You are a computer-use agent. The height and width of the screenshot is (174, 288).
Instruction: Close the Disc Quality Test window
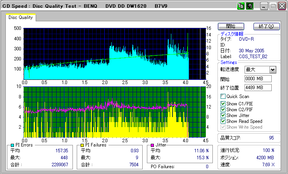point(282,6)
